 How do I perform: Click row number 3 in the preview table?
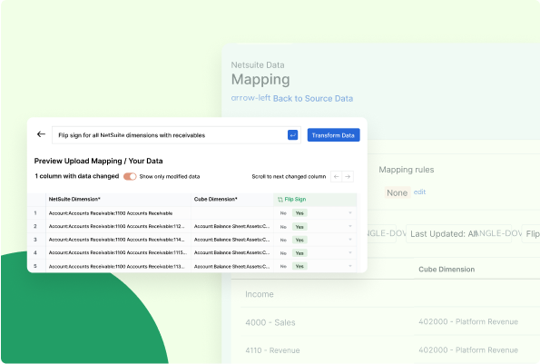click(35, 240)
